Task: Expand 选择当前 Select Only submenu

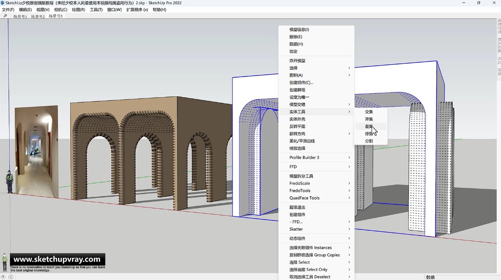Action: (316, 270)
